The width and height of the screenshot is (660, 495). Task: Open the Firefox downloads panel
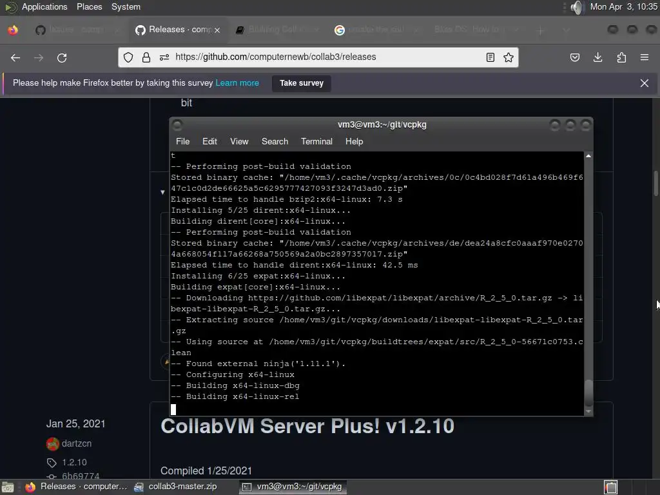click(597, 57)
